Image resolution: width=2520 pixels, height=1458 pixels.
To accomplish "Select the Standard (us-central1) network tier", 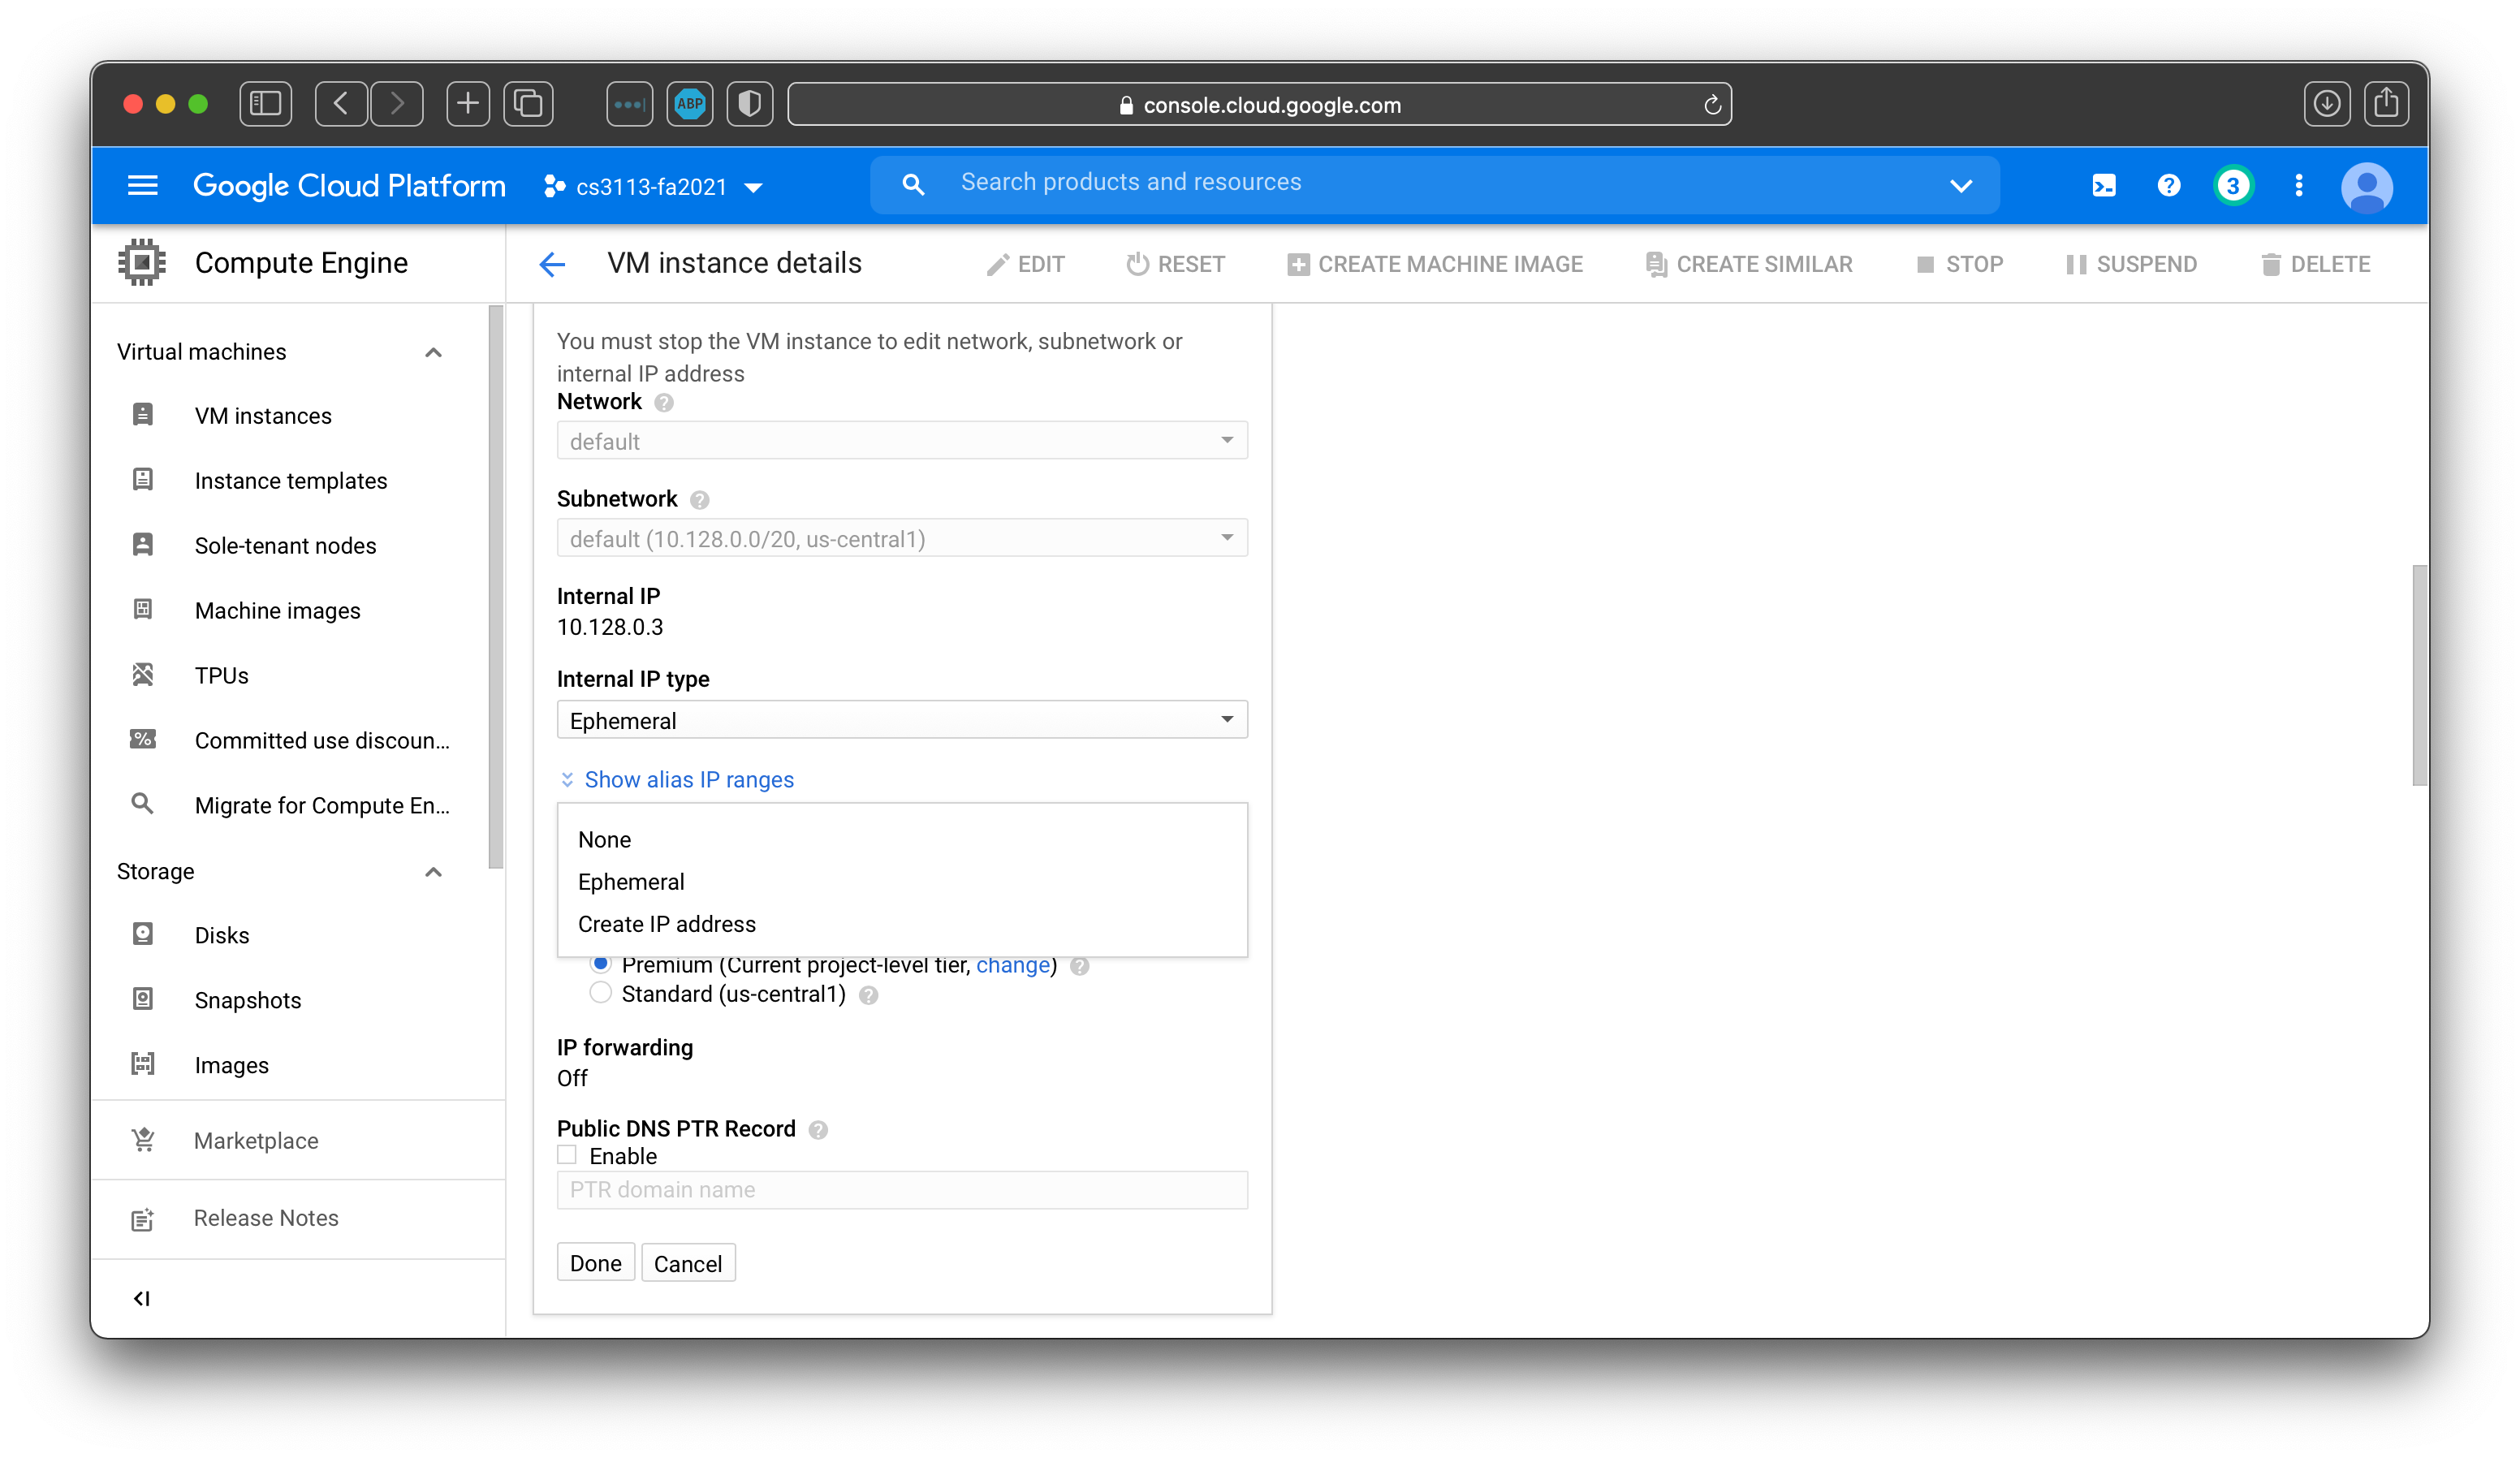I will pyautogui.click(x=601, y=993).
